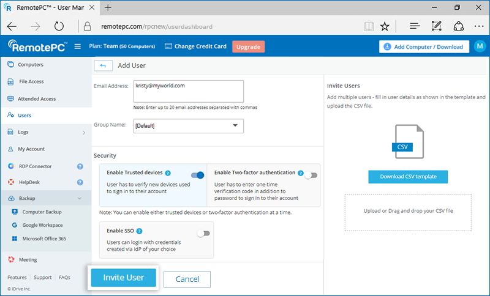This screenshot has width=490, height=296.
Task: Click the help icon beside Two-factor authentication
Action: click(301, 173)
